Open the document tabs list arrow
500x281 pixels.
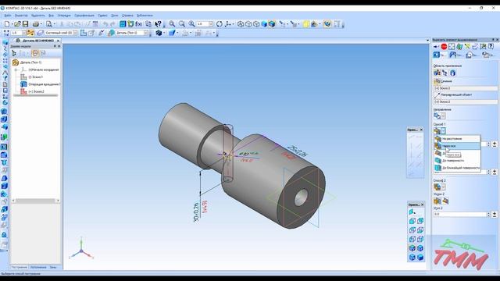pos(427,41)
